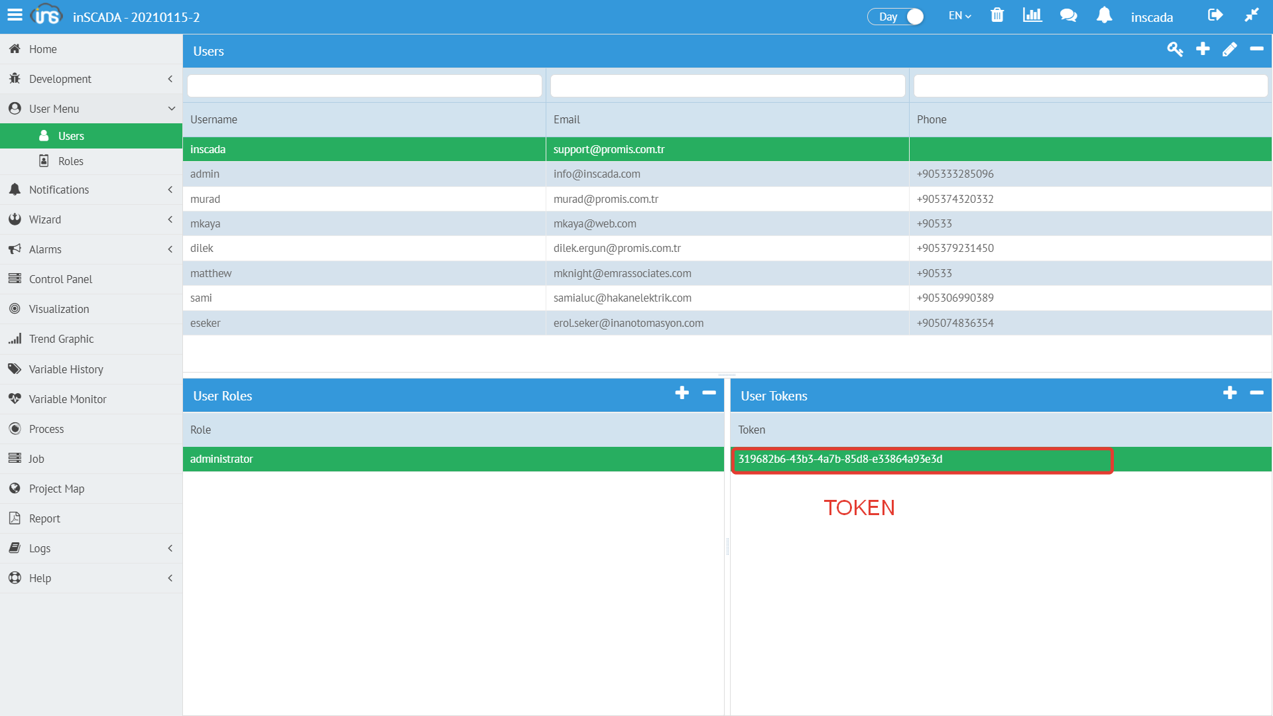This screenshot has height=716, width=1273.
Task: Click the logout icon
Action: tap(1215, 15)
